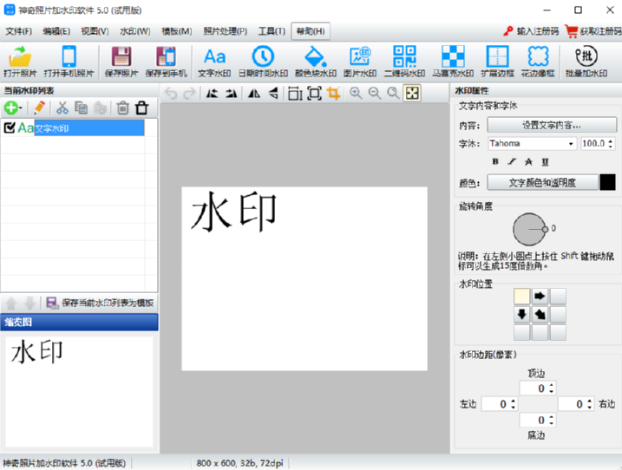
Task: Toggle underline text formatting in watermark properties
Action: click(x=545, y=161)
